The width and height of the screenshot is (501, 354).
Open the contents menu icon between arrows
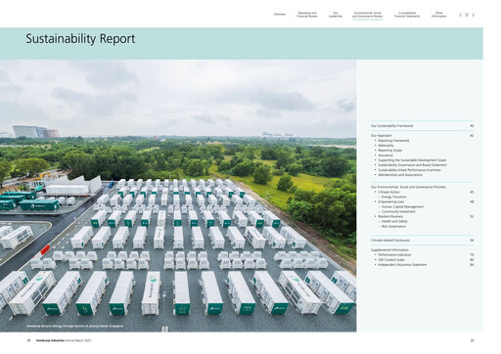(467, 15)
